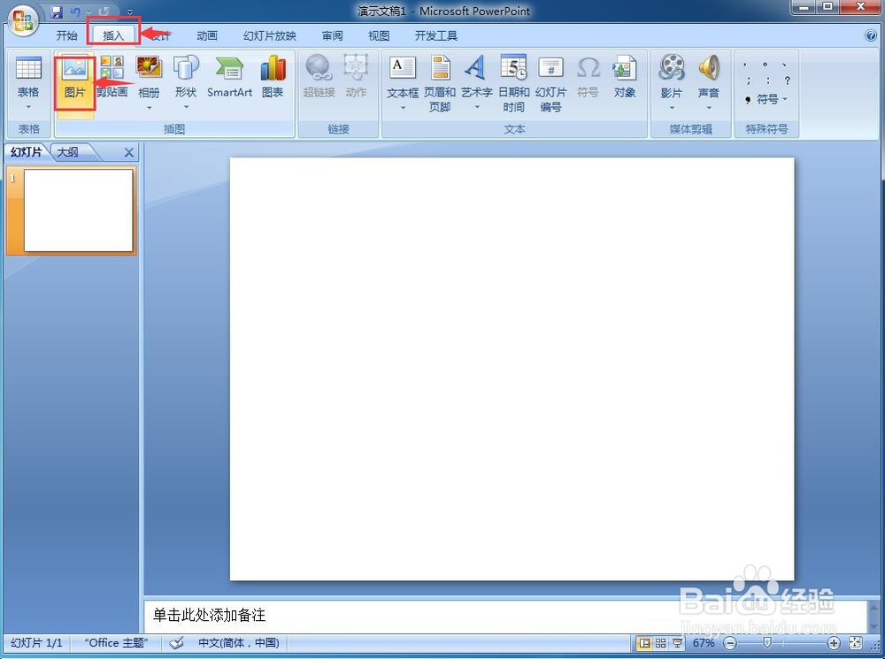This screenshot has height=659, width=885.
Task: Create a photo album with 相册 icon
Action: (149, 68)
